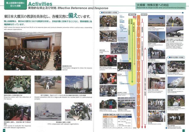
Task: Click the paragraph starting 'GSDF shares the lessons'
Action: [48, 28]
